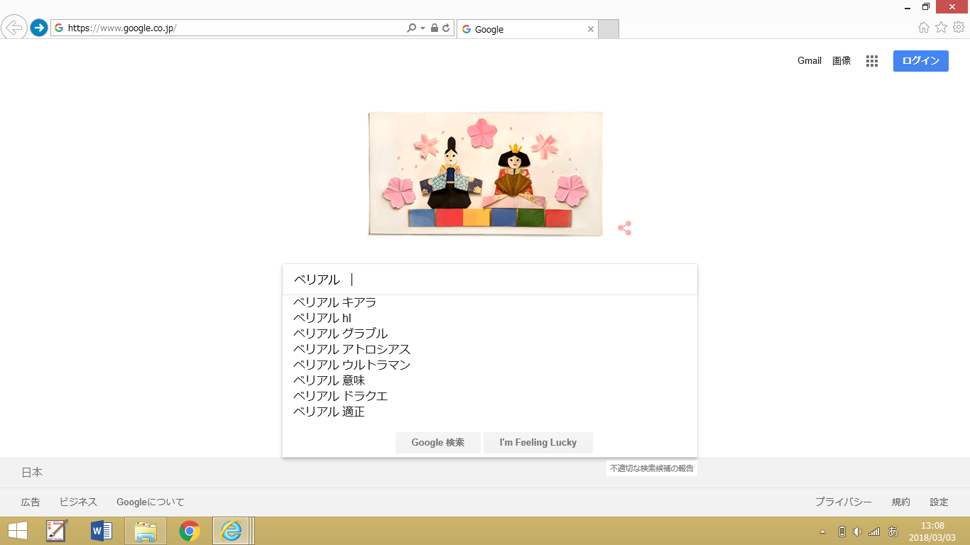The height and width of the screenshot is (545, 970).
Task: Click the blue ログイン button
Action: pyautogui.click(x=920, y=61)
